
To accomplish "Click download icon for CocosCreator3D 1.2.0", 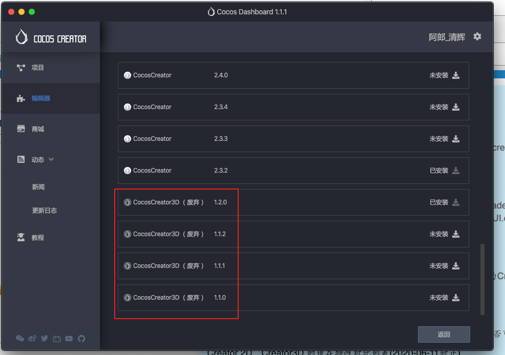I will (x=456, y=202).
